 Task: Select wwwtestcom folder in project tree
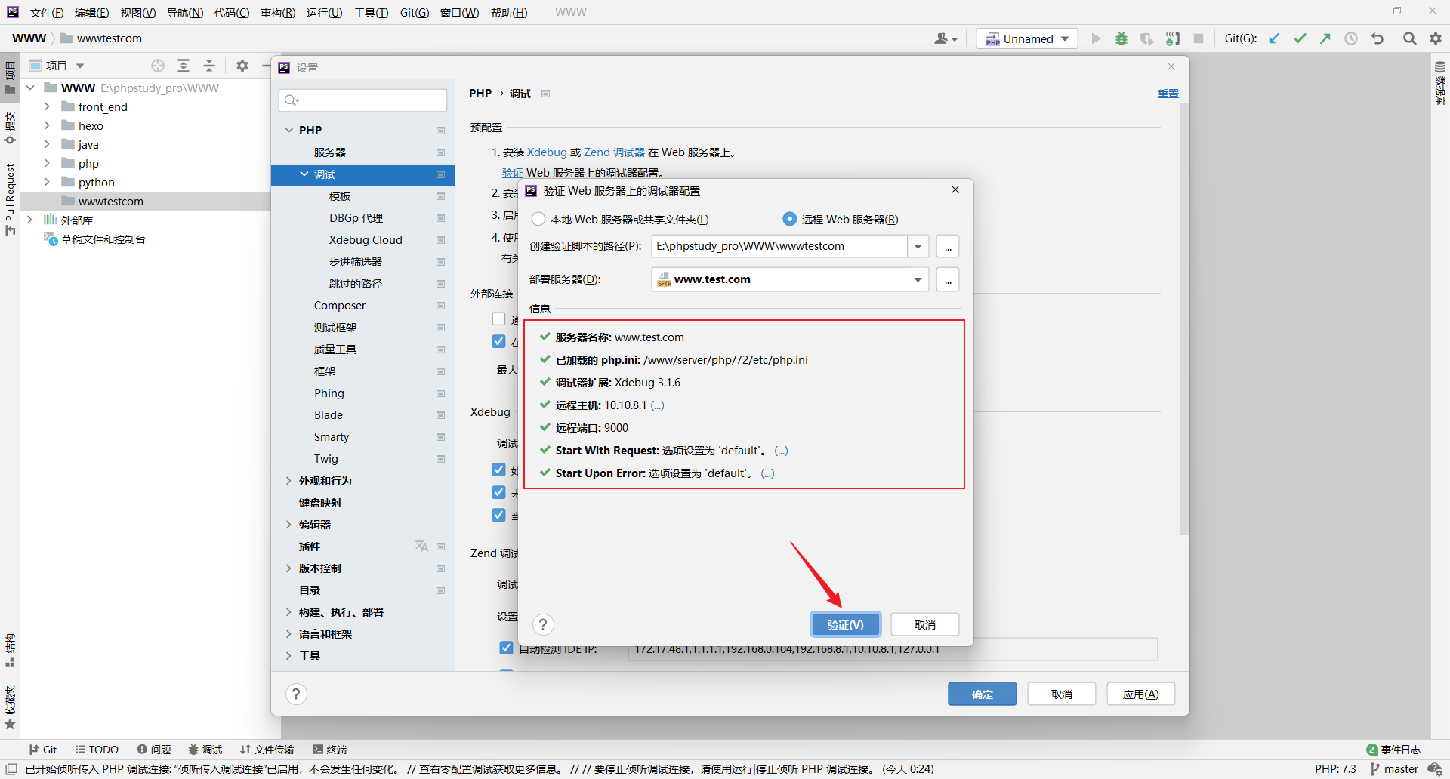tap(110, 201)
